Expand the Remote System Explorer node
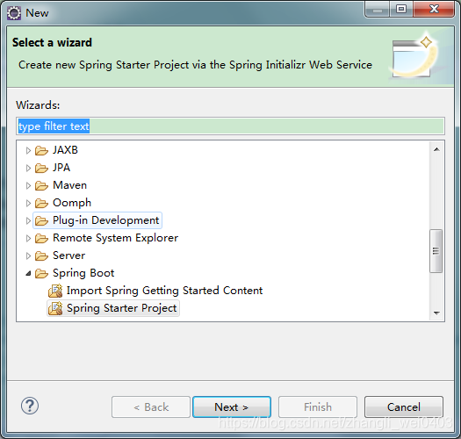Image resolution: width=461 pixels, height=439 pixels. [x=28, y=239]
